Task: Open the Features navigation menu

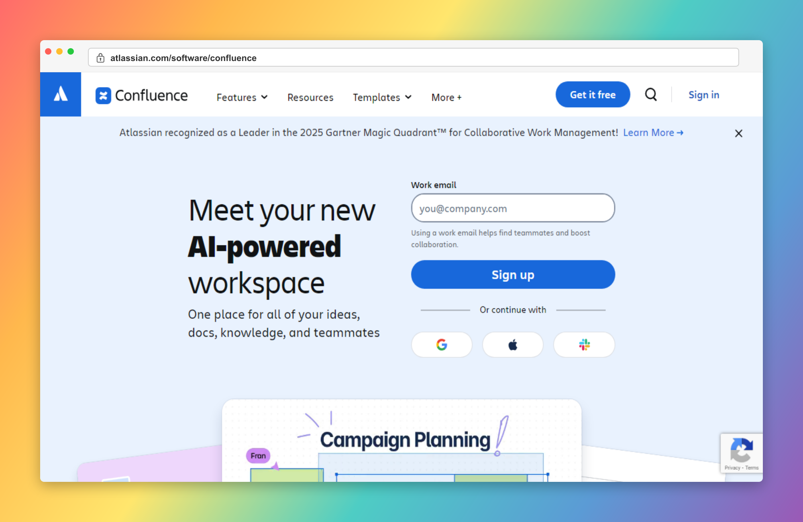Action: (241, 97)
